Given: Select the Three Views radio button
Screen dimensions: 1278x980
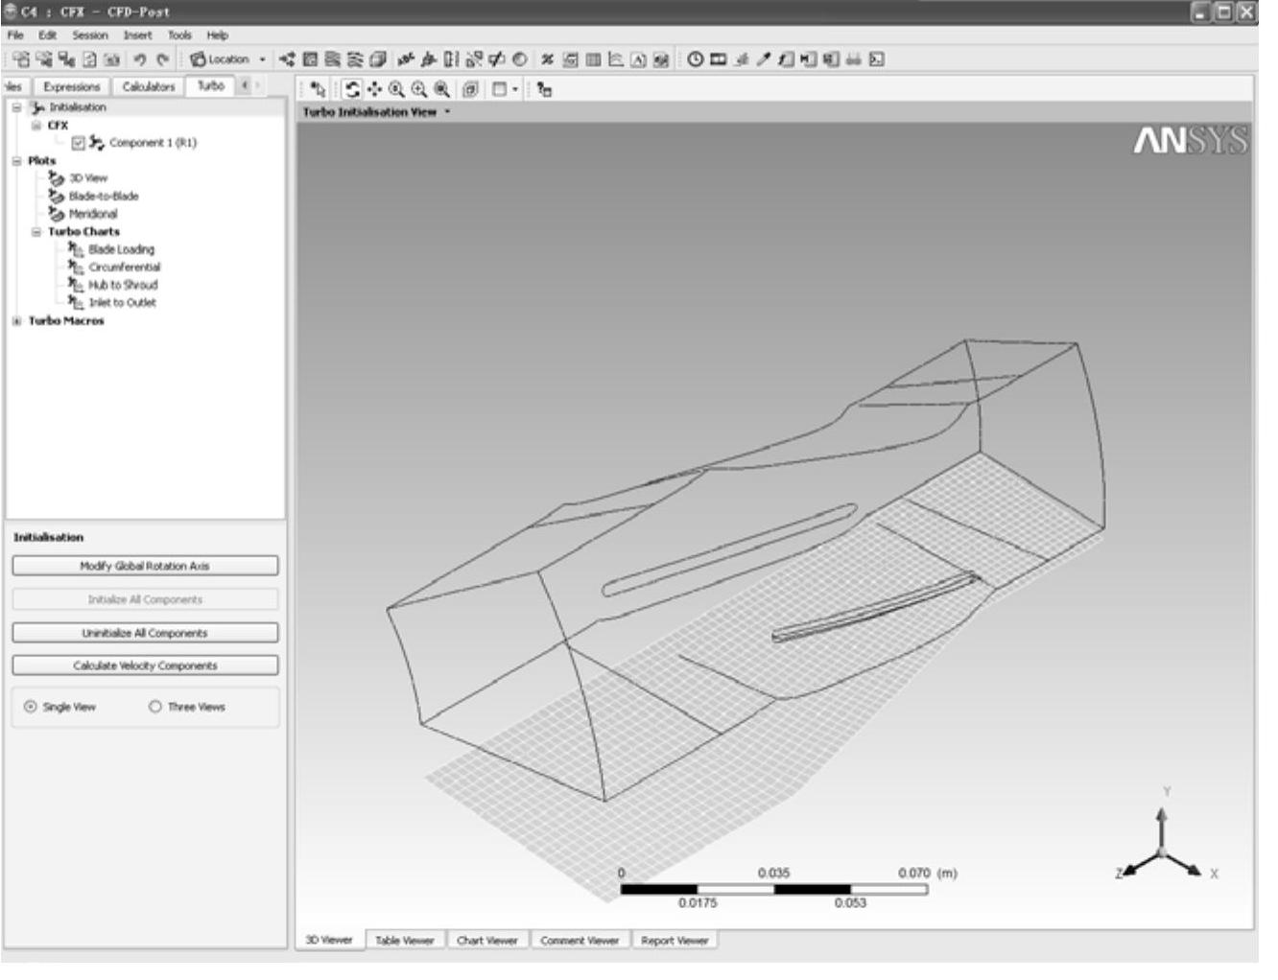Looking at the screenshot, I should coord(154,707).
